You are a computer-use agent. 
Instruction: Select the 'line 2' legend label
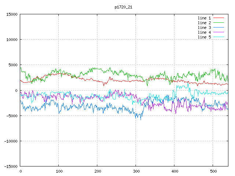pos(204,23)
